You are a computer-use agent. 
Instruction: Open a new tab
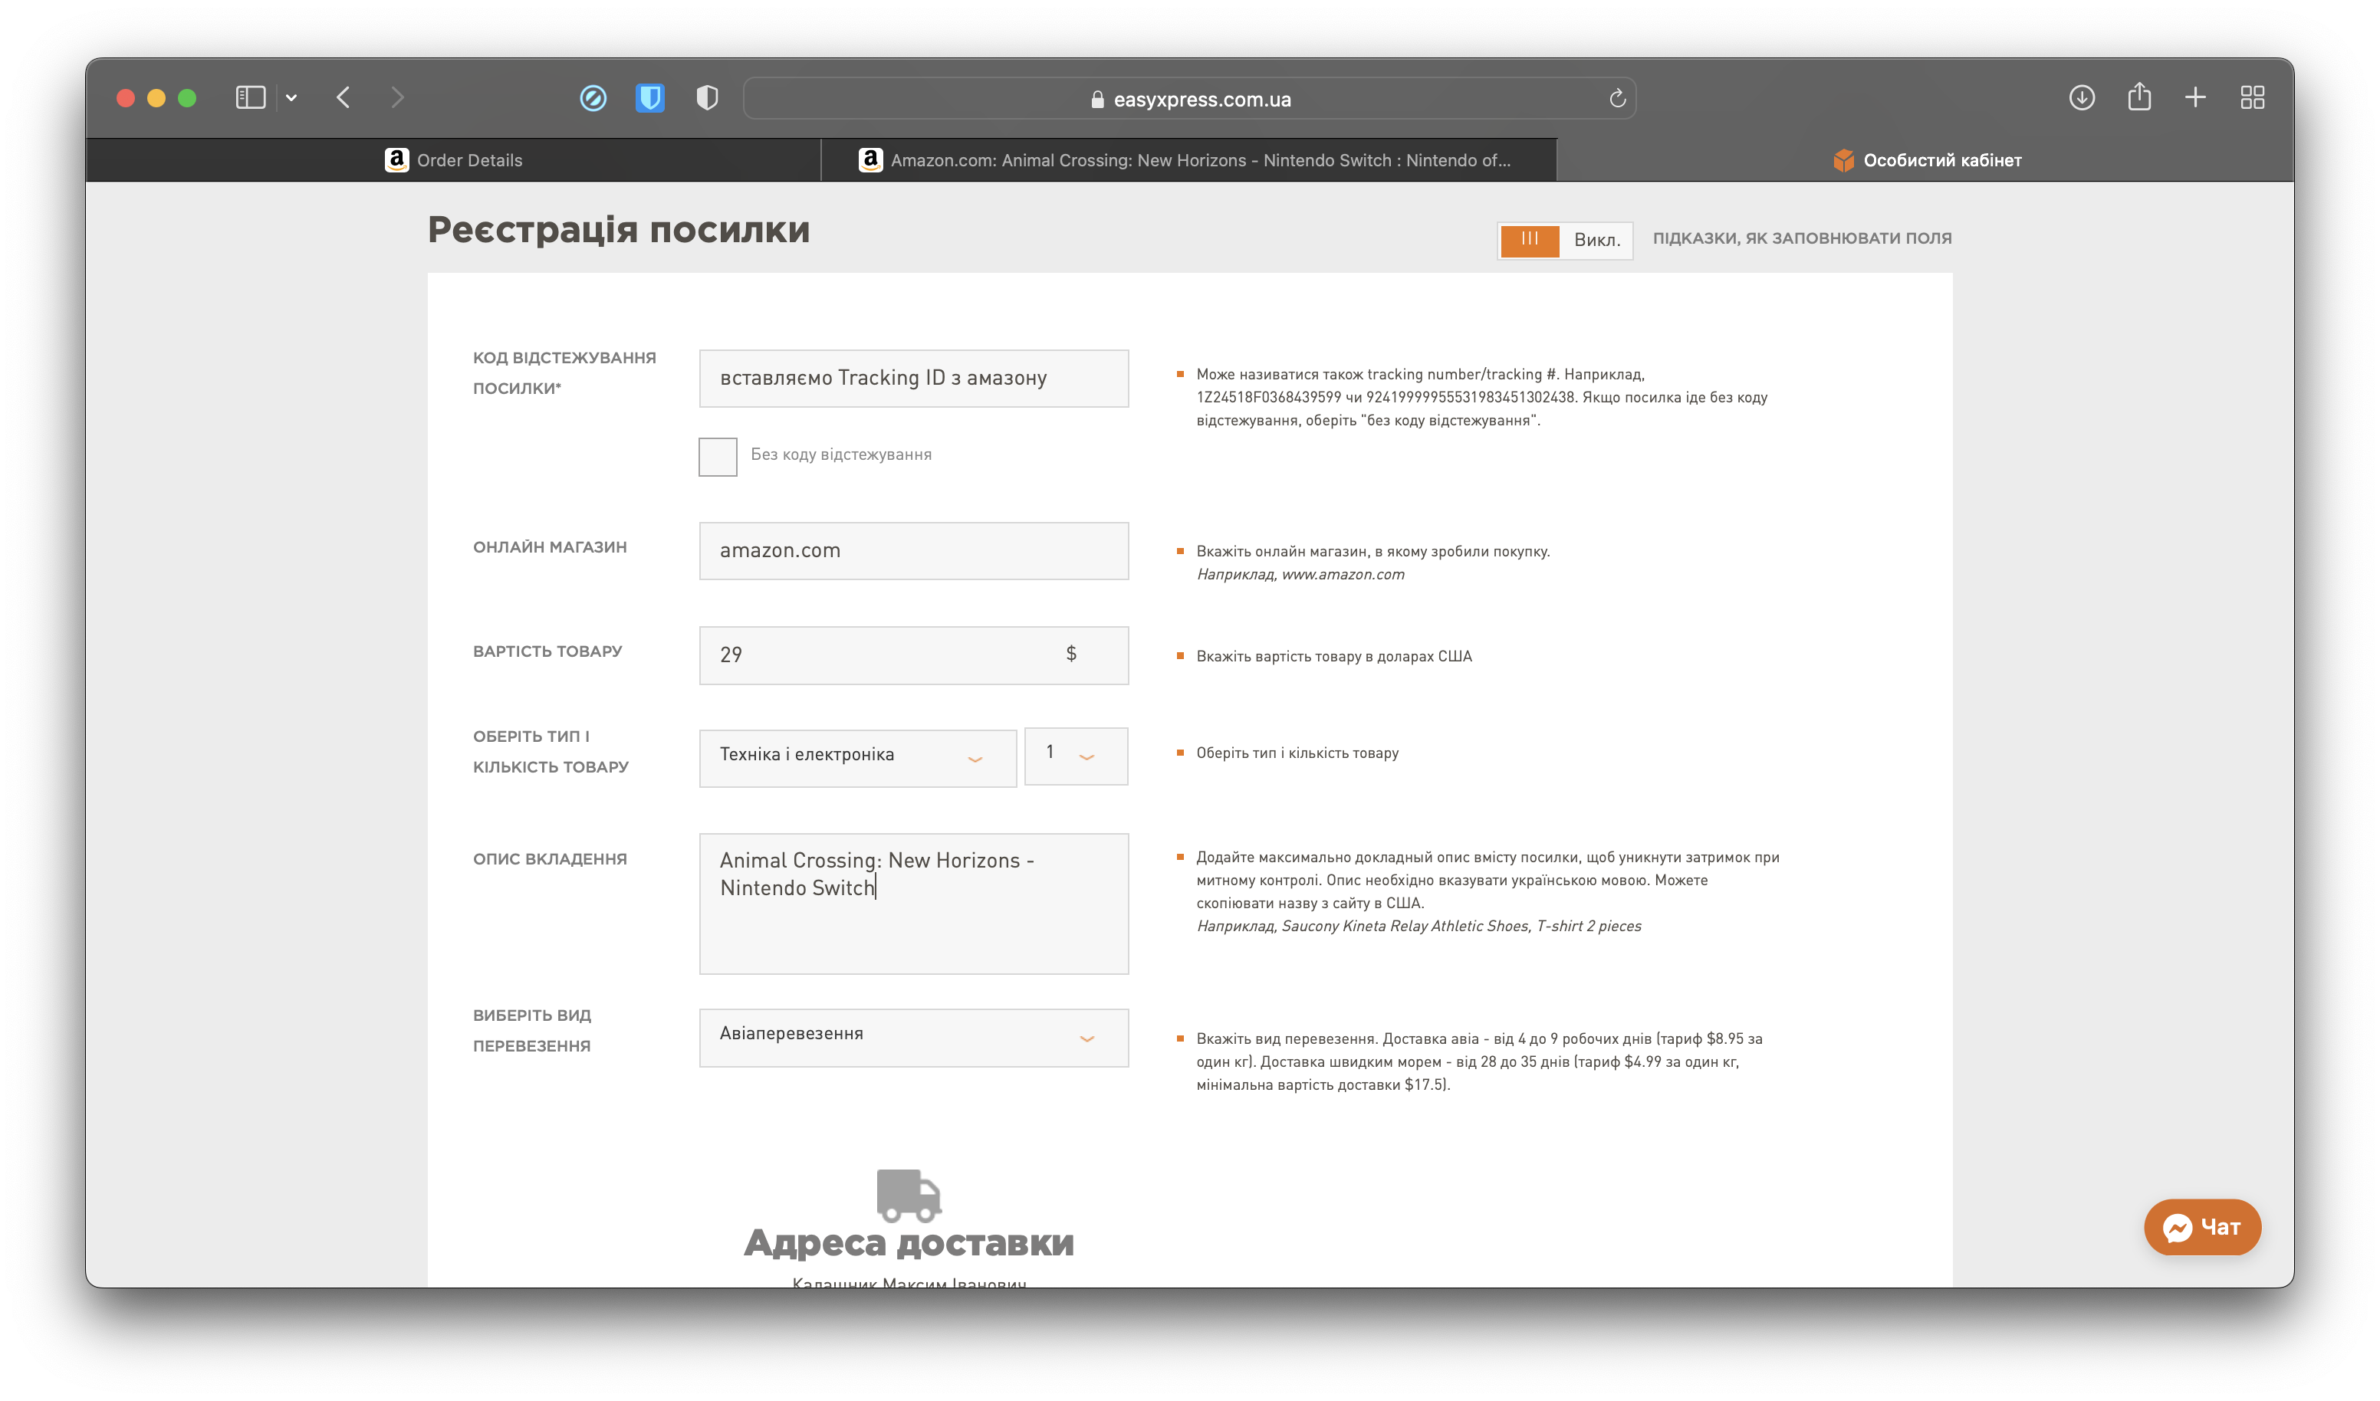point(2196,97)
